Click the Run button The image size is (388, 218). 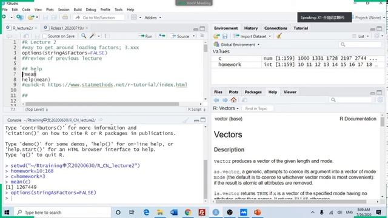[x=145, y=36]
